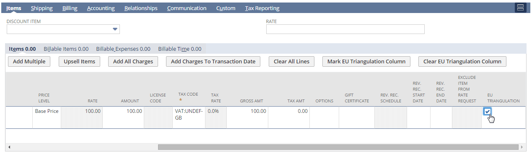Click the Tax Code column header
The image size is (532, 154).
pyautogui.click(x=188, y=97)
